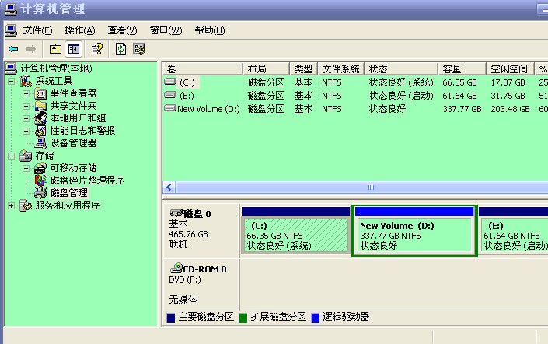Expand the 事件查看器 tree node

[x=26, y=93]
